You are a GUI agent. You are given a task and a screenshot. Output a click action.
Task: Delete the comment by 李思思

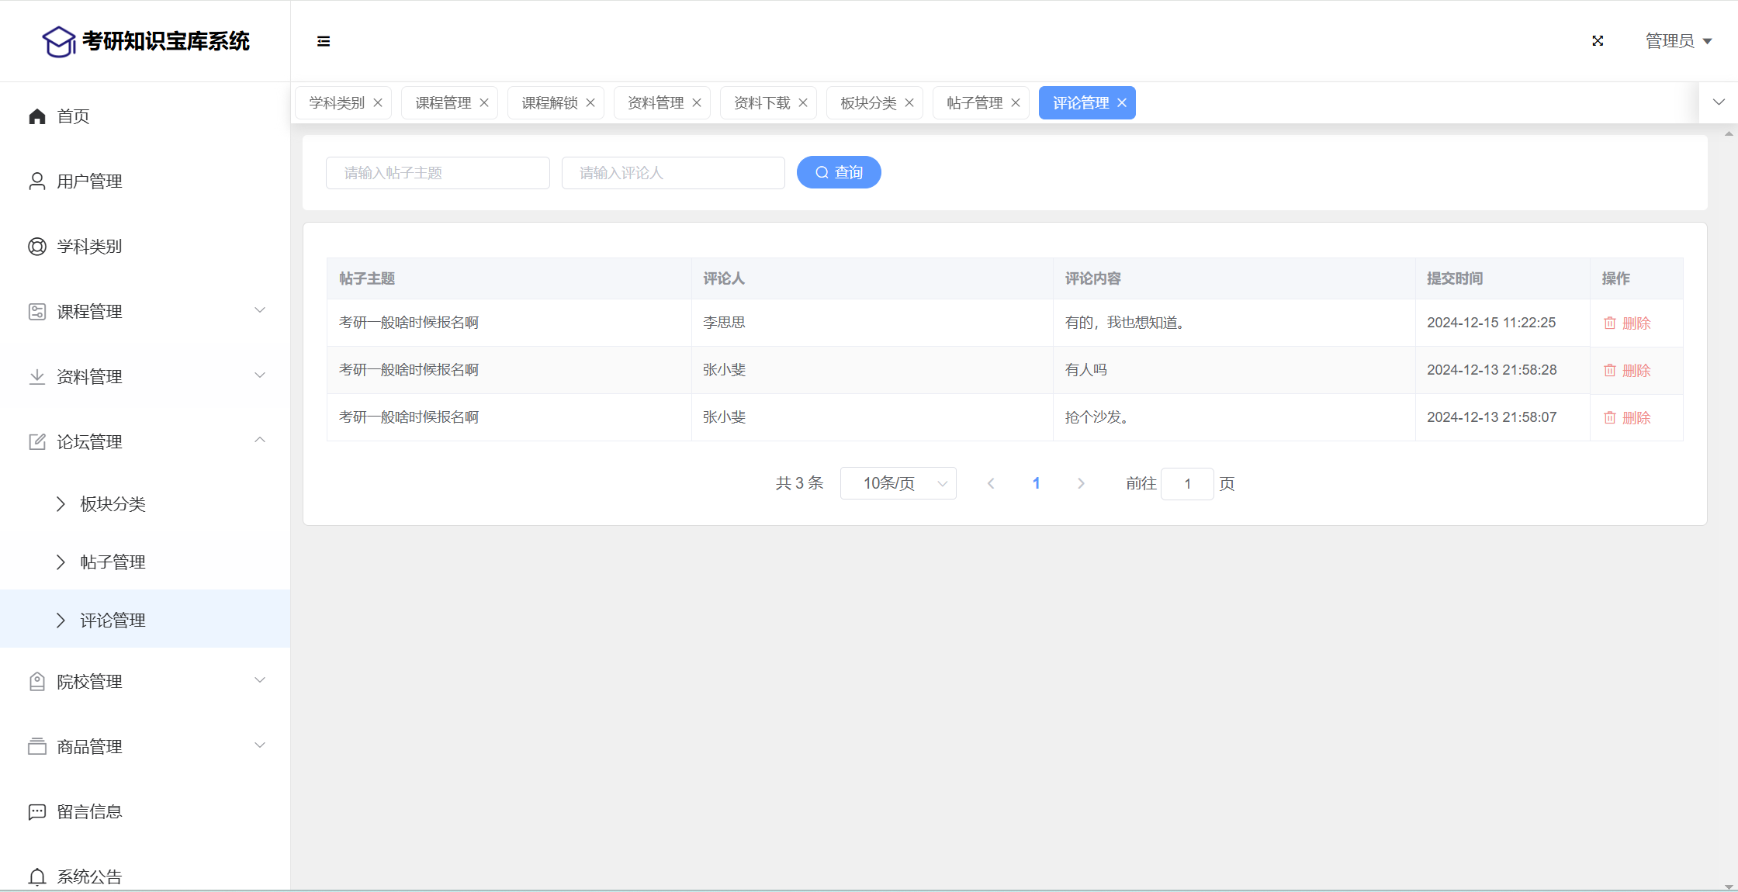coord(1627,323)
